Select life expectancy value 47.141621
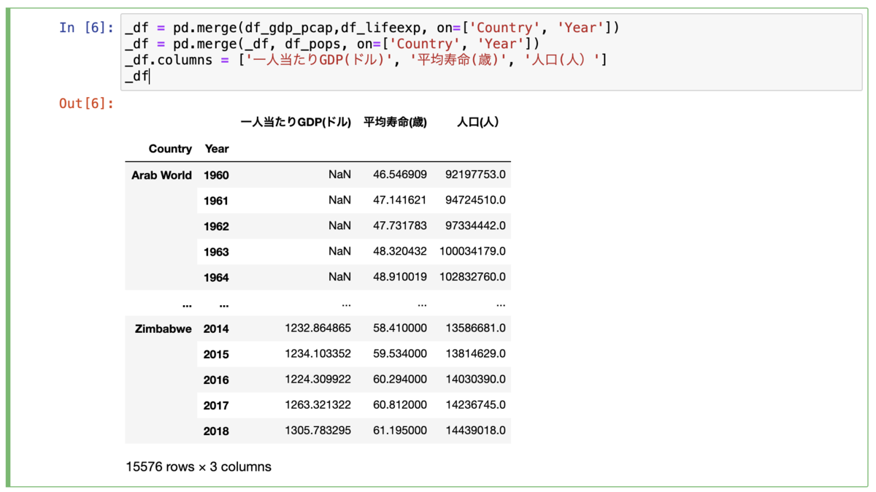The image size is (876, 492). [400, 200]
